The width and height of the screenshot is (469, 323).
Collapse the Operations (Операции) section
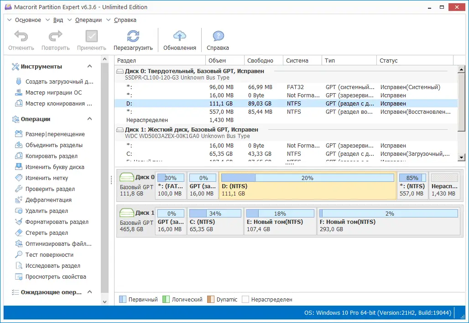click(89, 119)
